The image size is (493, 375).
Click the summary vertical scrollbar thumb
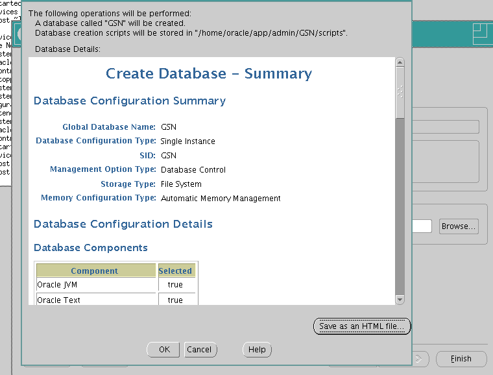tap(400, 93)
